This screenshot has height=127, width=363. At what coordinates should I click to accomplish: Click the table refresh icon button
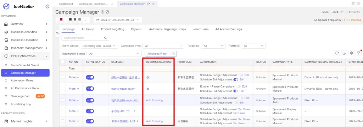click(337, 53)
